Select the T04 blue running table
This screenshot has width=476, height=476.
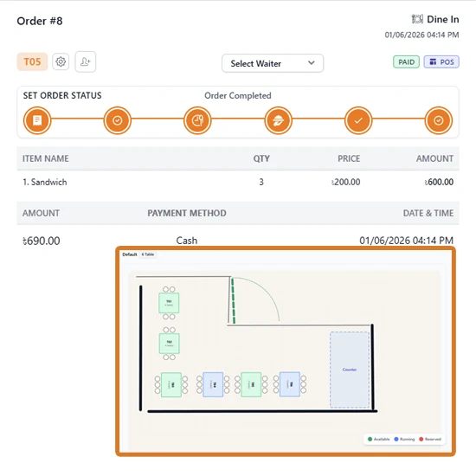tap(213, 384)
